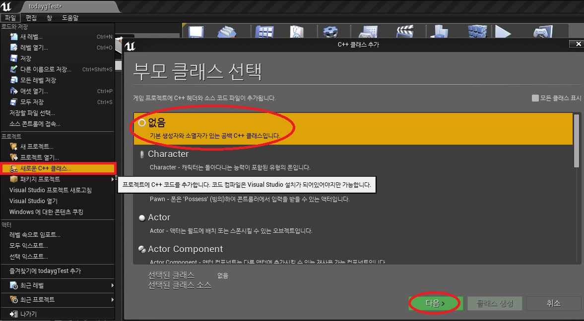Screen dimensions: 584x321
Task: Choose 애셋 열기... menu entry
Action: (58, 91)
